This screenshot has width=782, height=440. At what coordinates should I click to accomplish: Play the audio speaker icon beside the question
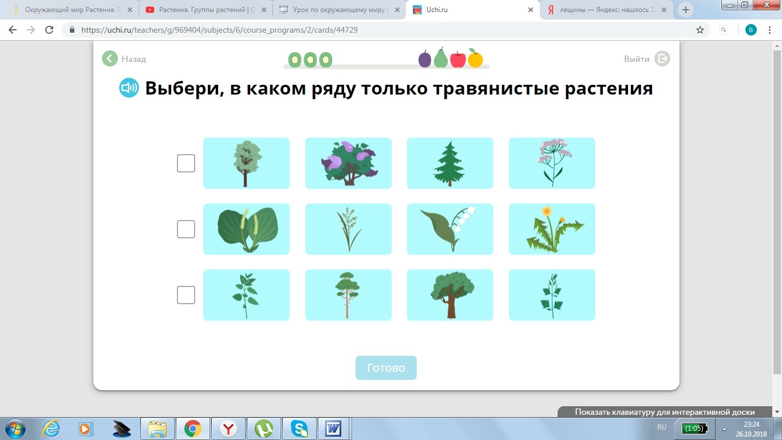coord(129,88)
